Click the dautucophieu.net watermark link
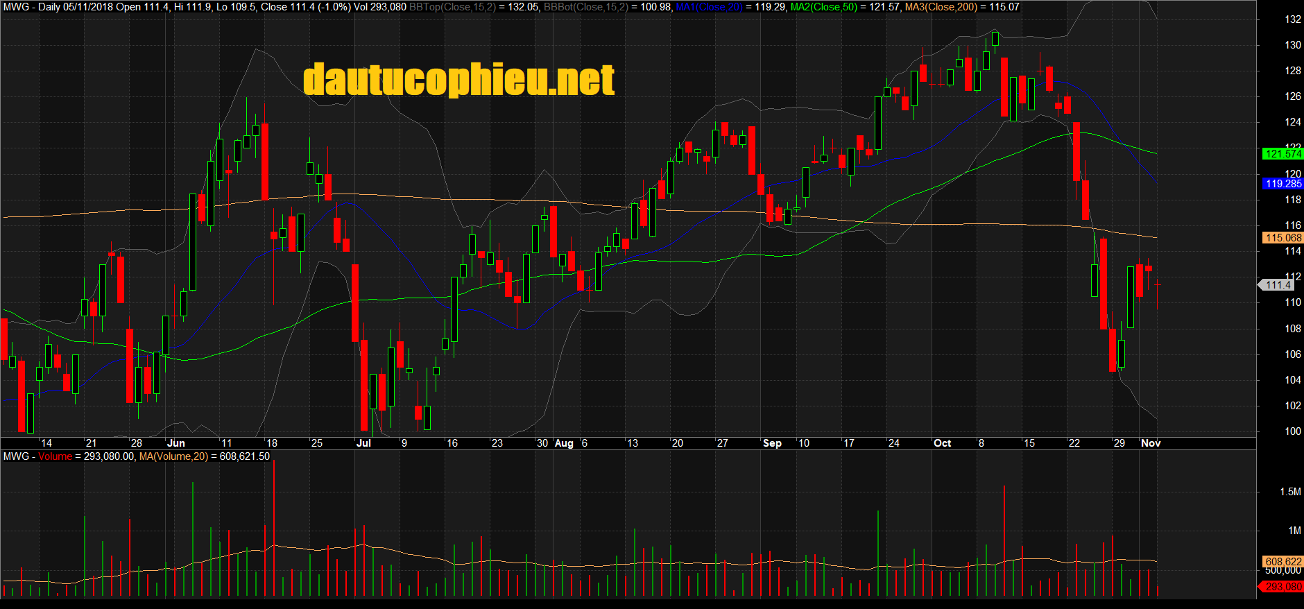Screen dimensions: 1304x609 pos(458,80)
